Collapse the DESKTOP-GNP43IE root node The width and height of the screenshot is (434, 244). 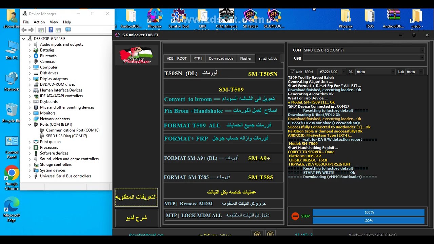point(24,39)
